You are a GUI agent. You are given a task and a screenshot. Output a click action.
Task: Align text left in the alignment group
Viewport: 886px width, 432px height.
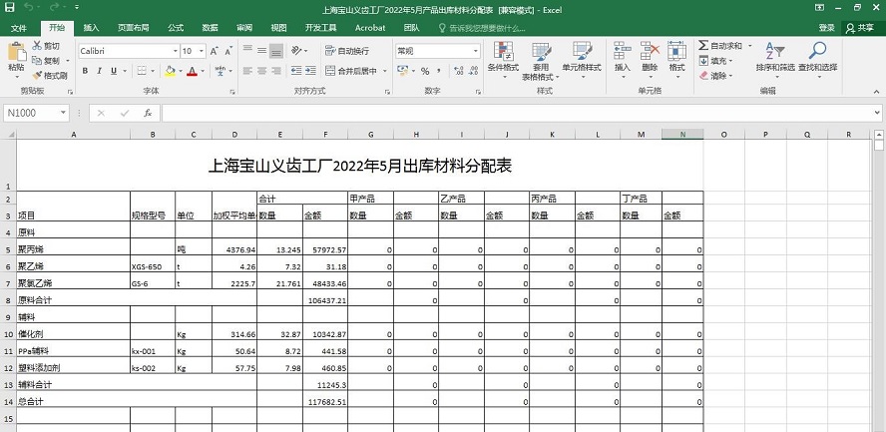click(247, 71)
